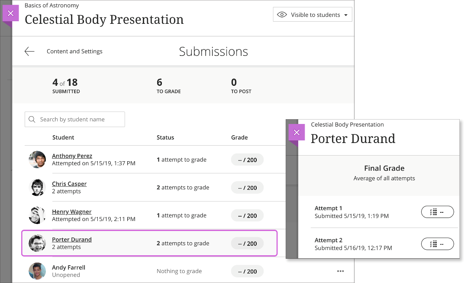Select the Chris Casper student link

click(69, 184)
